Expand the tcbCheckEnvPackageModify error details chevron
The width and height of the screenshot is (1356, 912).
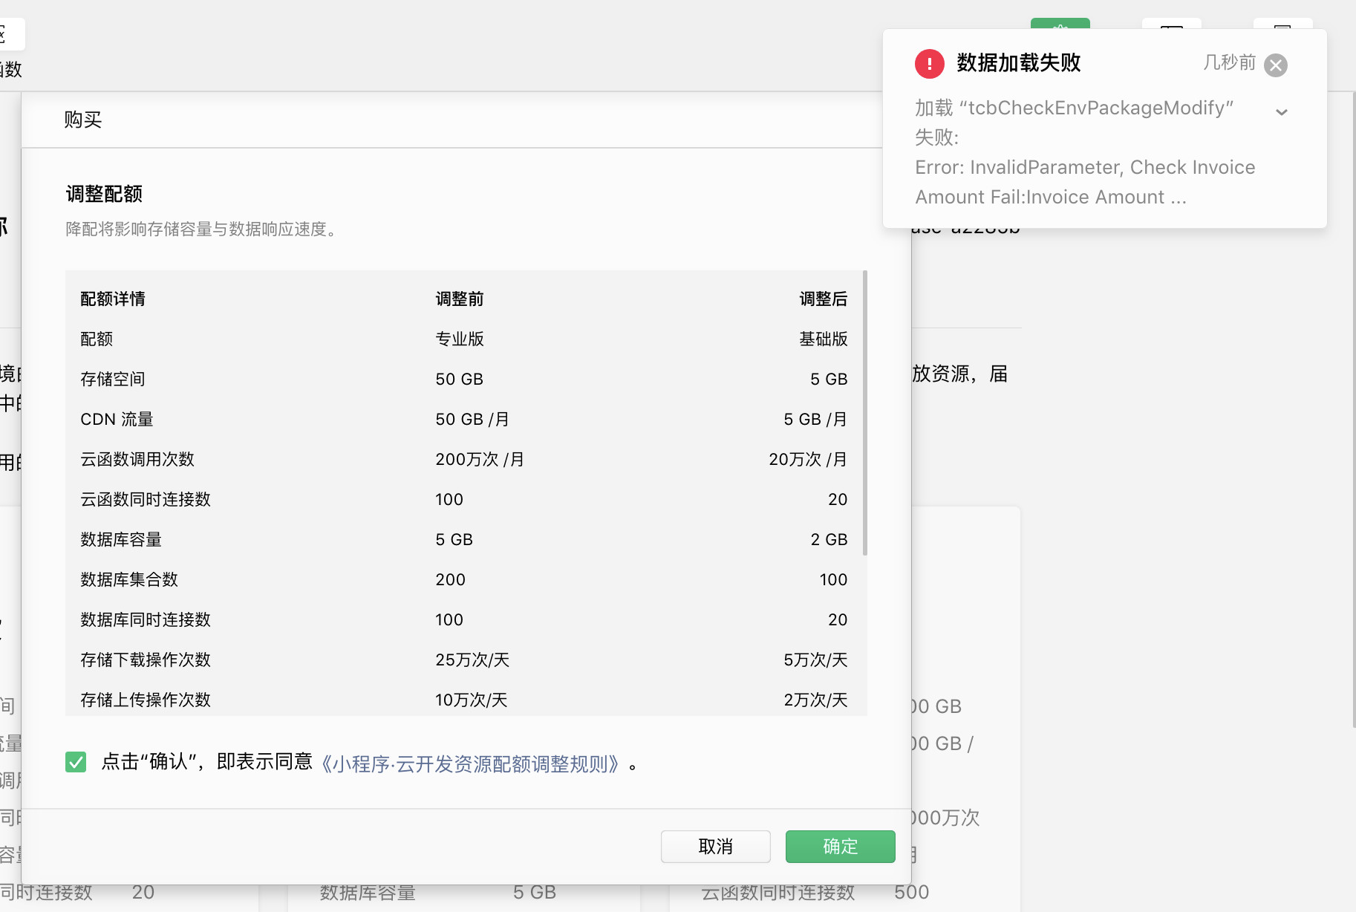tap(1281, 112)
